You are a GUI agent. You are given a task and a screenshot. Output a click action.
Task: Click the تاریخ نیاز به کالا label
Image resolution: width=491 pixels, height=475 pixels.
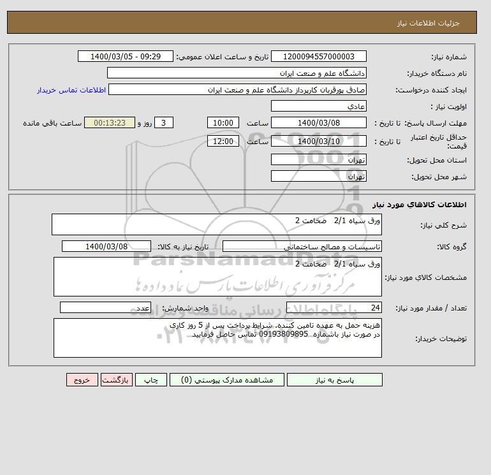183,247
